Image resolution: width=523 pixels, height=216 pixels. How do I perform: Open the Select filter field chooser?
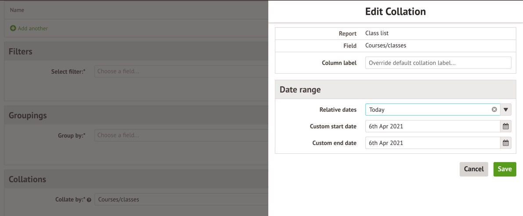pos(181,71)
